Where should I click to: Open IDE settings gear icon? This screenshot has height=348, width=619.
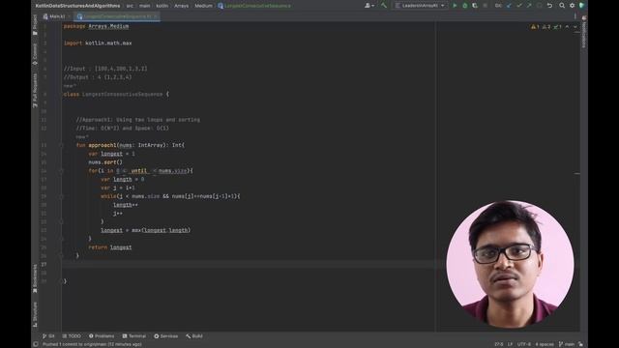(x=572, y=6)
